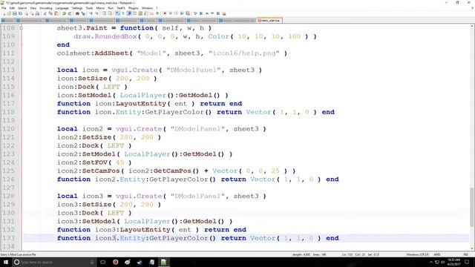Click the Stop Recording macro icon

[x=171, y=13]
